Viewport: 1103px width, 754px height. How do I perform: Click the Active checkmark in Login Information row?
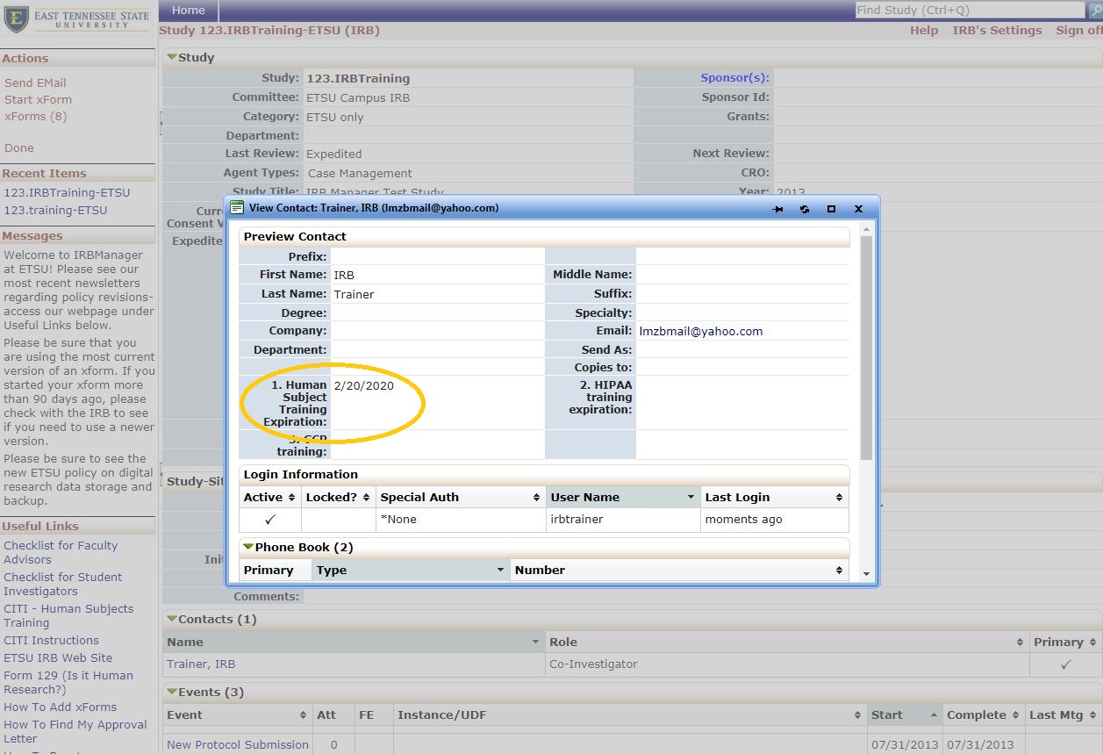point(269,520)
